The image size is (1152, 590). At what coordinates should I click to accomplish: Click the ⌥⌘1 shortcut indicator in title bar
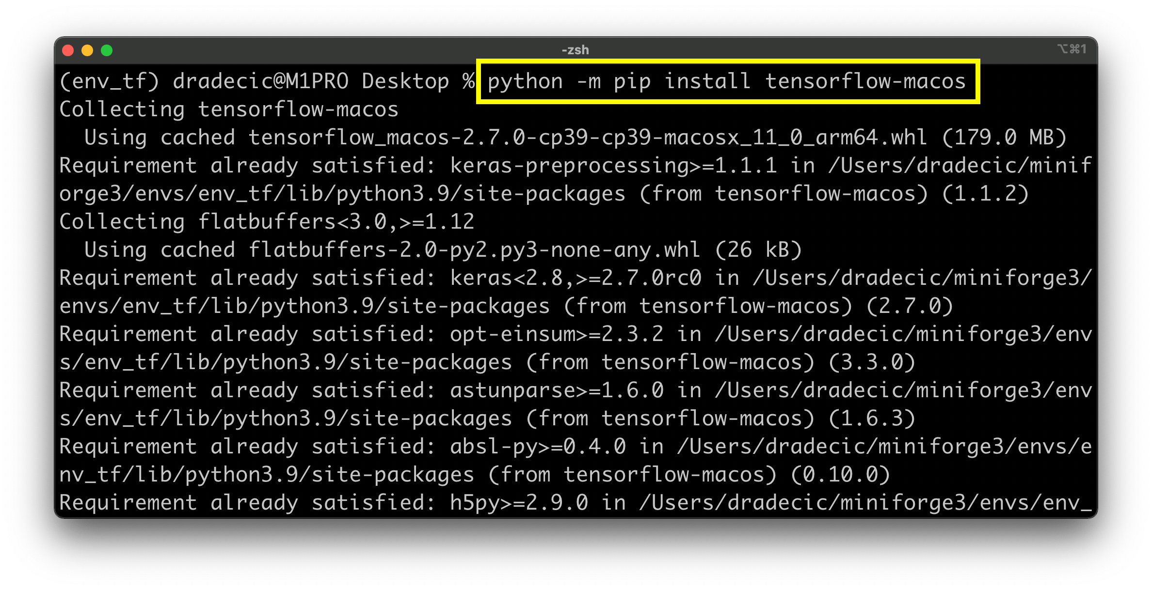1072,49
